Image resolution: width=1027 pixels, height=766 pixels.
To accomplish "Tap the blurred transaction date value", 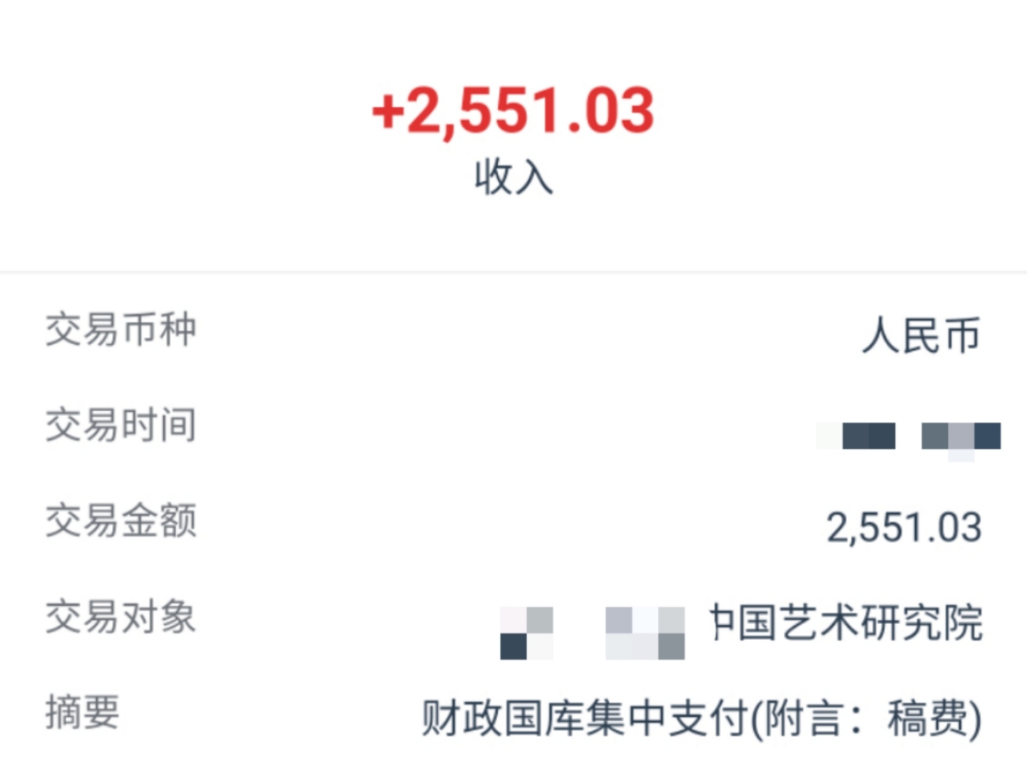I will coord(857,436).
